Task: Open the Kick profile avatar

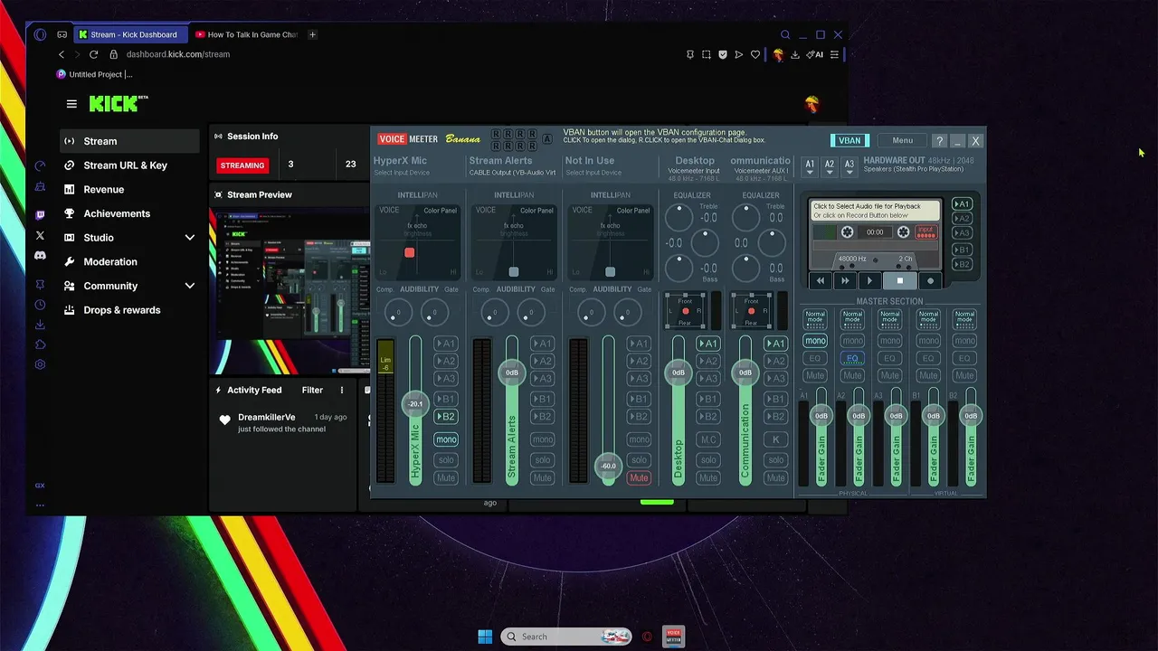Action: pyautogui.click(x=812, y=104)
